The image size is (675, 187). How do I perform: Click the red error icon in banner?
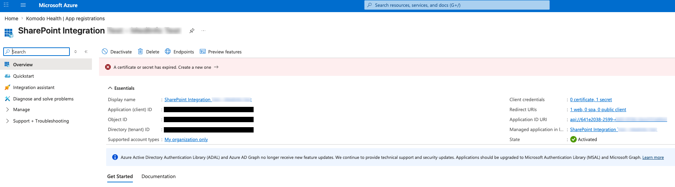(x=108, y=67)
